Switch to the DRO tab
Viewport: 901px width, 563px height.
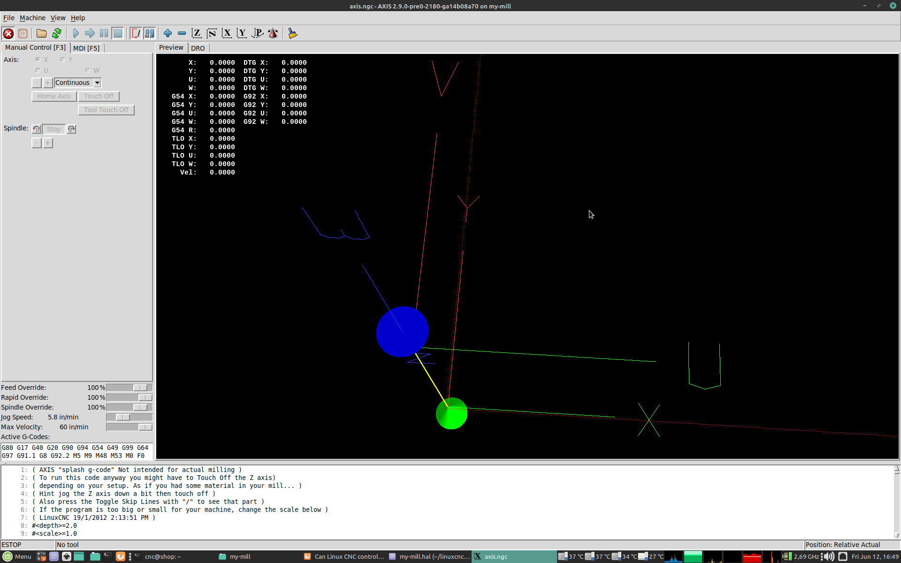(x=198, y=48)
